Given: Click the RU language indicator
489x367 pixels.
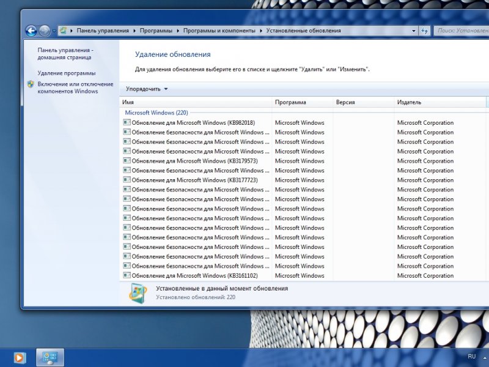Looking at the screenshot, I should [x=471, y=357].
